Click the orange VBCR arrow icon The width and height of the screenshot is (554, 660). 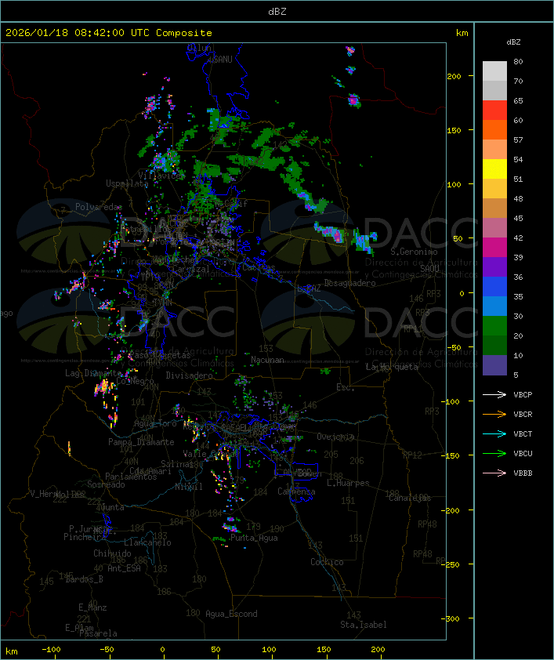click(x=494, y=414)
